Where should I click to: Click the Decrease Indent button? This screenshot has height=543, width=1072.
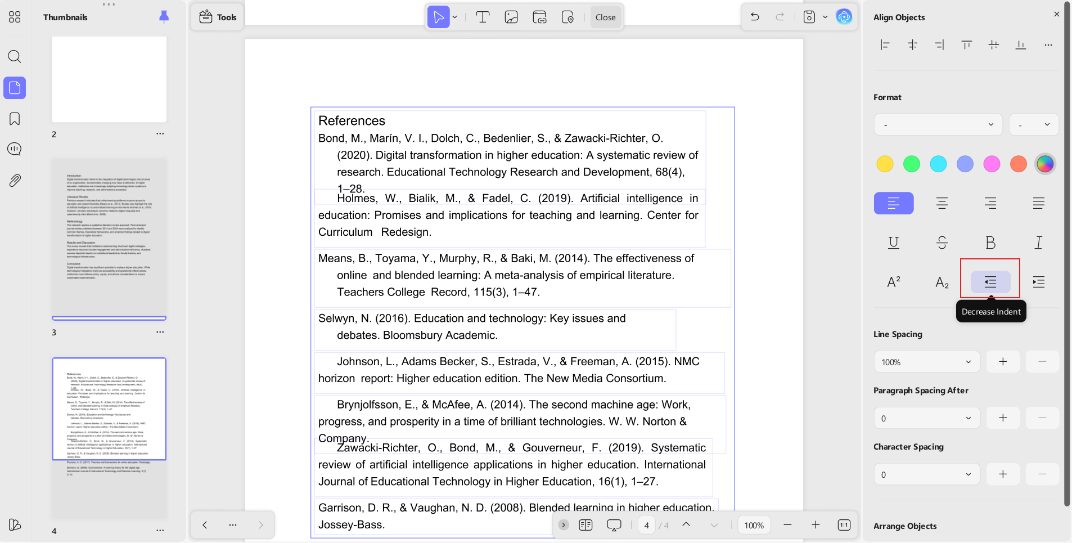(990, 282)
